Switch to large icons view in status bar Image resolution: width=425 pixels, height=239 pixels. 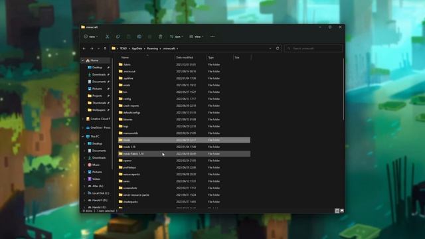(342, 210)
